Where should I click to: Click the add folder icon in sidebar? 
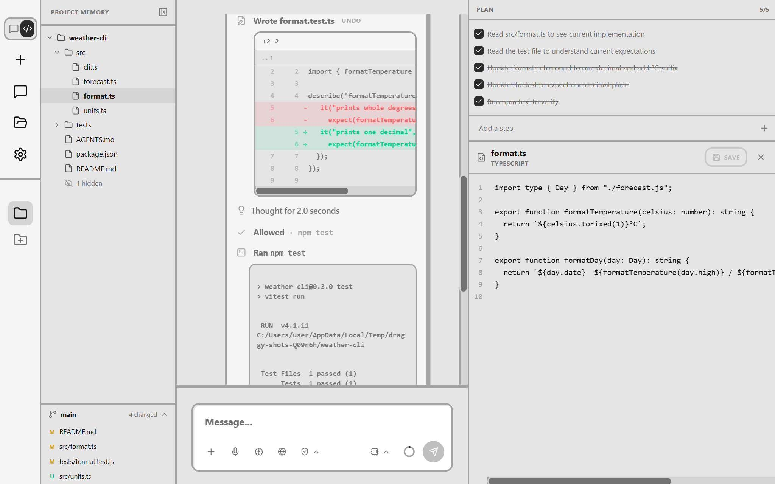tap(20, 240)
